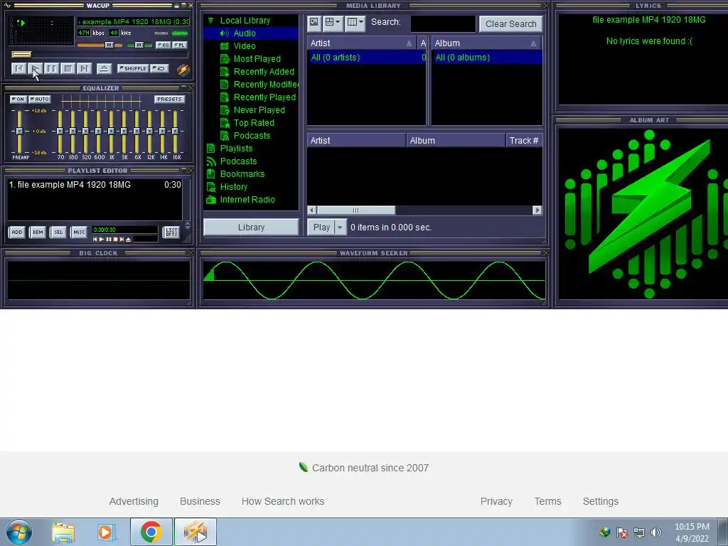Open the Recently Played view

pyautogui.click(x=264, y=97)
